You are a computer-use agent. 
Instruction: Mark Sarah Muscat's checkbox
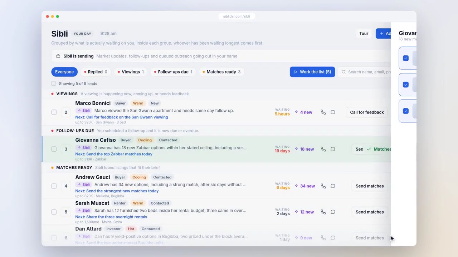coord(54,212)
